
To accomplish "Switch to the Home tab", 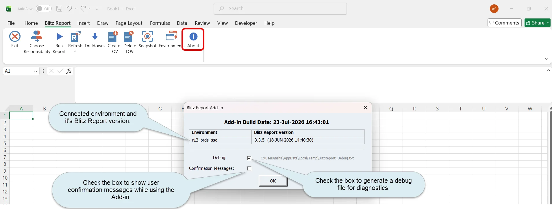I will click(x=31, y=23).
